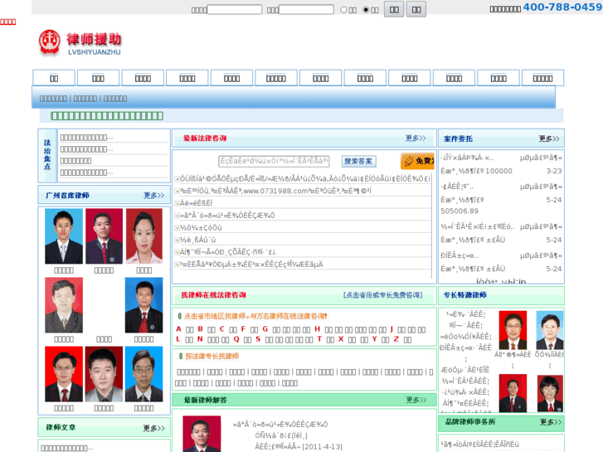The width and height of the screenshot is (603, 452).
Task: Open first lawyer photo under 广州首席律师
Action: pyautogui.click(x=64, y=236)
